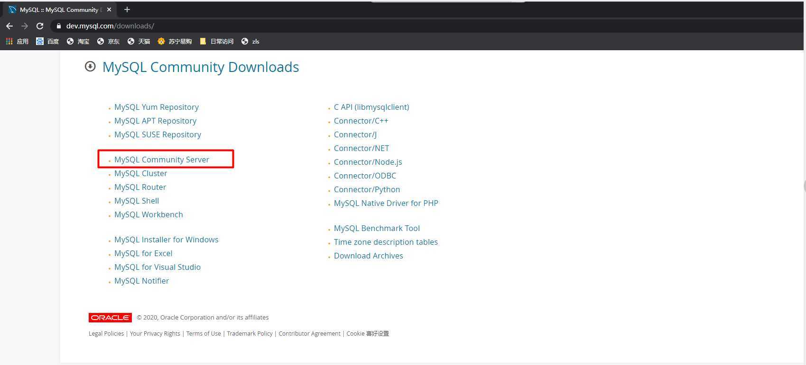Open MySQL Shell link

click(x=137, y=201)
